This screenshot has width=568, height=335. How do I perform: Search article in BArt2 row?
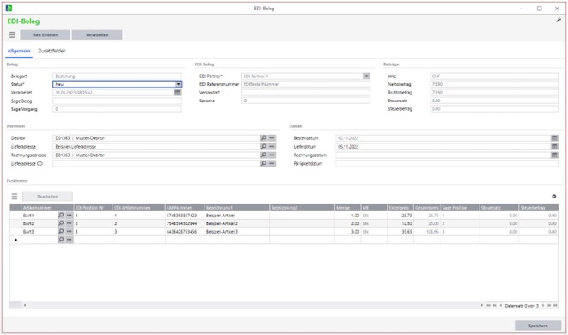[61, 223]
